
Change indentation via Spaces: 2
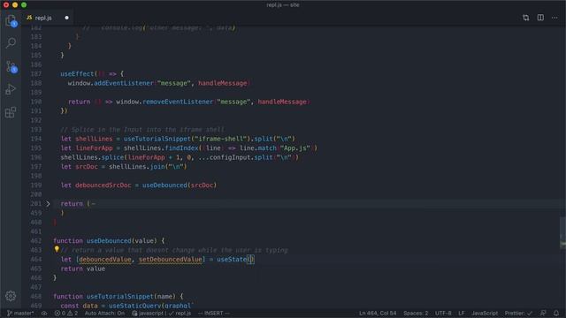point(416,314)
